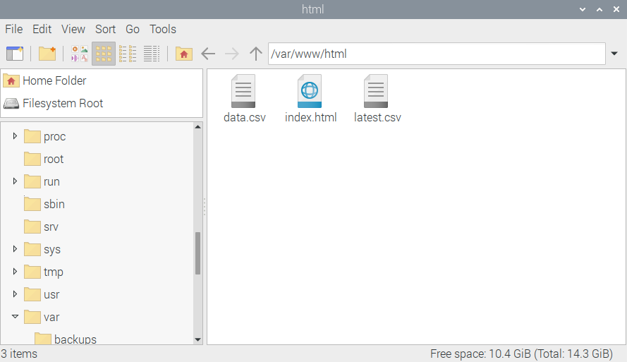Switch to detailed list view
The width and height of the screenshot is (627, 362).
coord(152,54)
